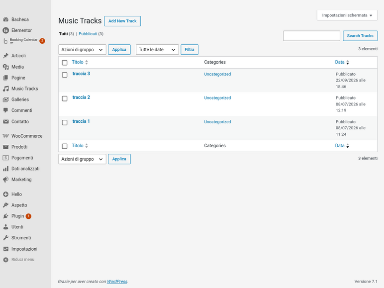Click the Filtra button

(190, 49)
